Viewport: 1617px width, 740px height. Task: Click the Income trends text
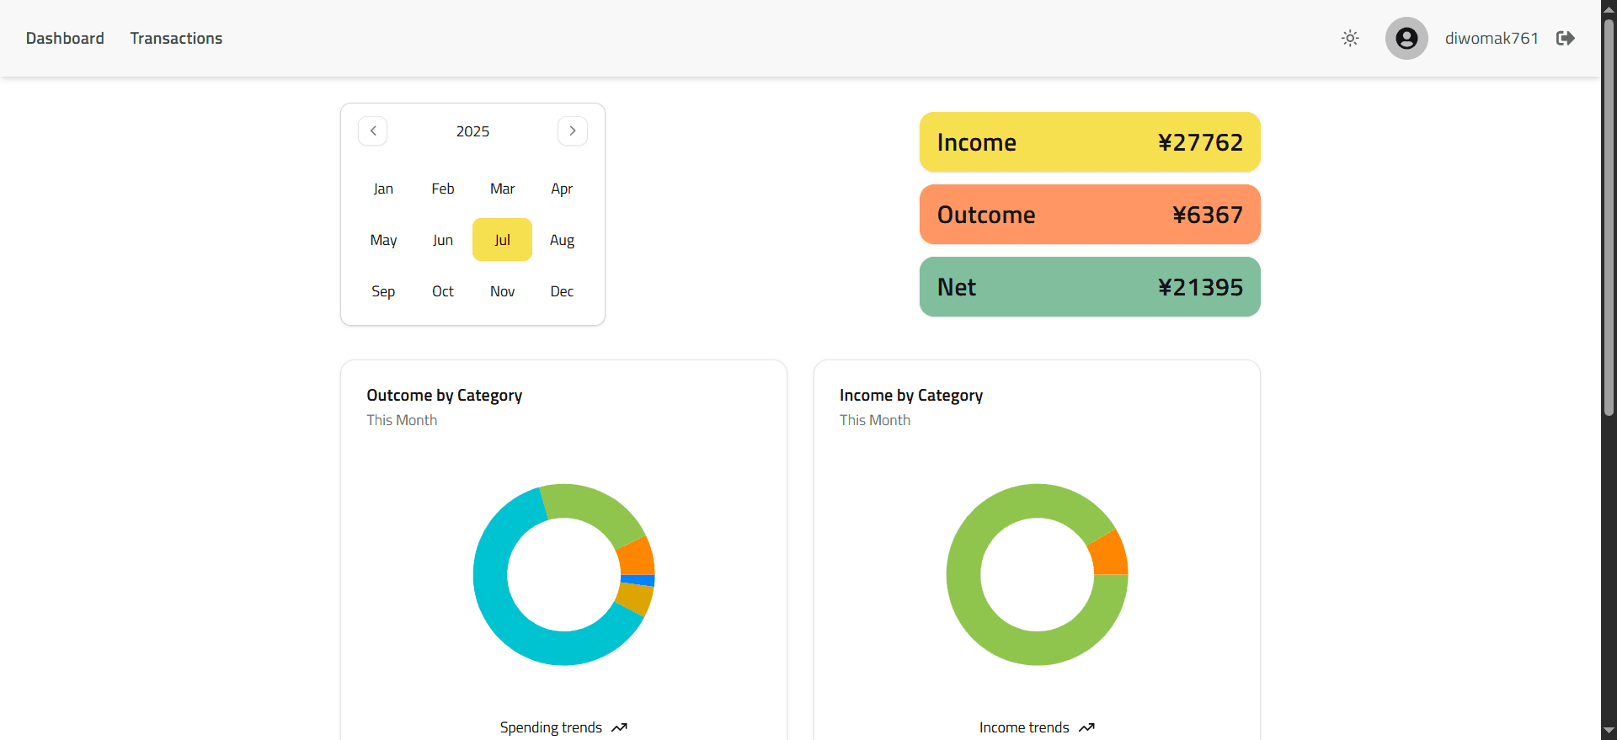(x=1024, y=727)
